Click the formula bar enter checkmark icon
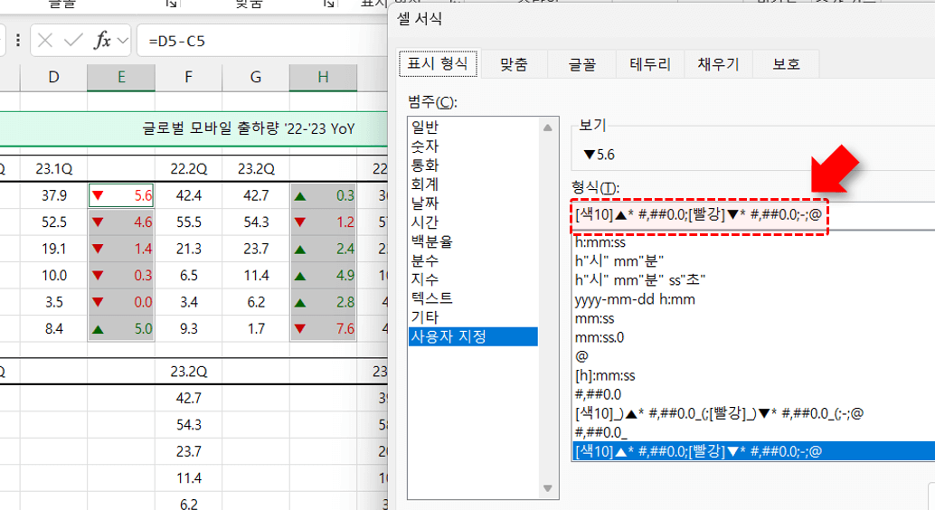 click(x=73, y=41)
